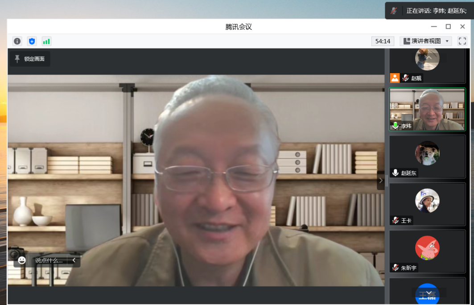Select 朱昕宇's participant tile
Screen dimensions: 474x305
click(x=427, y=251)
